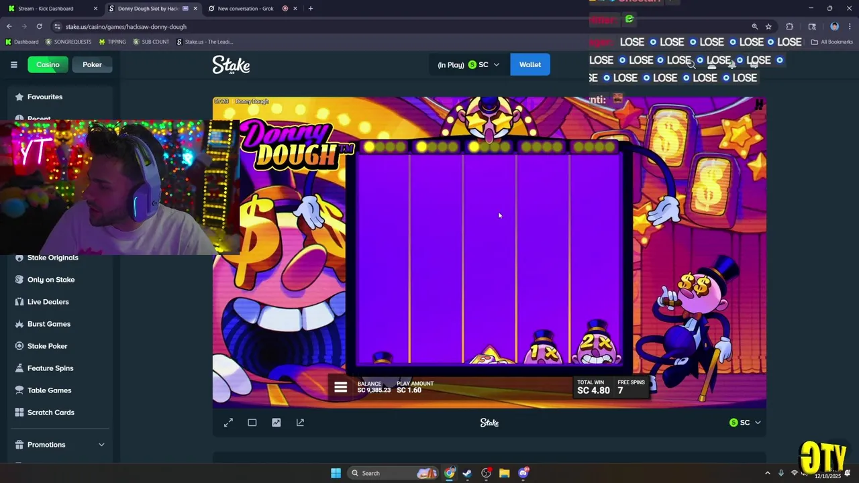Click the free spins count '7'
The width and height of the screenshot is (859, 483).
coord(620,390)
